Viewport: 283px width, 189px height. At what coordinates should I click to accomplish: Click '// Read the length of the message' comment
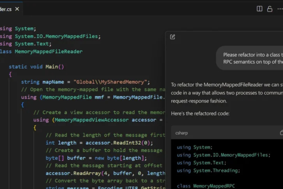tap(105, 135)
